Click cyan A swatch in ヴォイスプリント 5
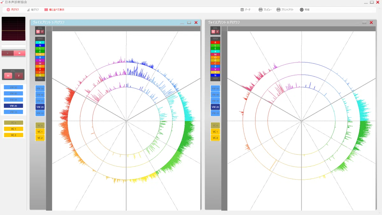382x215 pixels. [x=40, y=42]
